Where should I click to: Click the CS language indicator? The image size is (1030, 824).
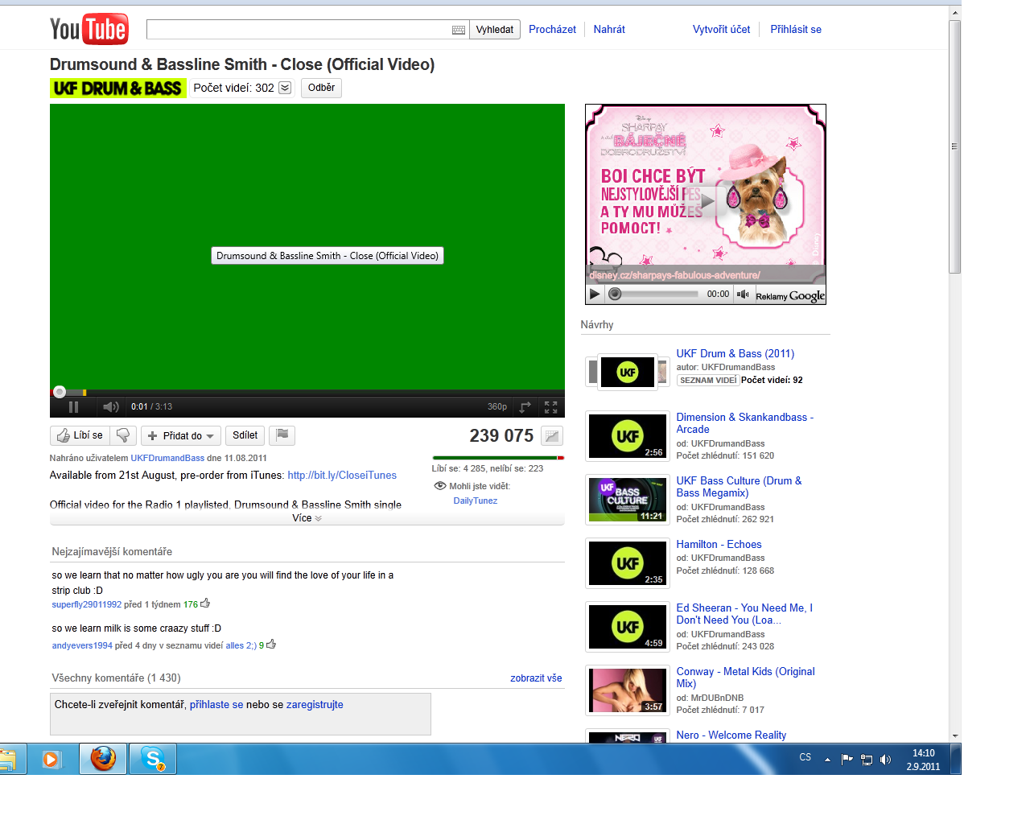click(x=805, y=758)
